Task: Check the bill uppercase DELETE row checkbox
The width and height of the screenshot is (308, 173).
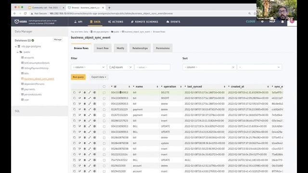Action: pos(104,93)
